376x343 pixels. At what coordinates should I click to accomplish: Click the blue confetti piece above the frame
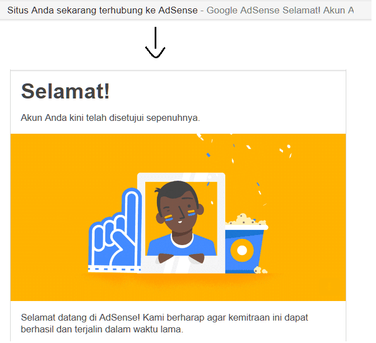[208, 155]
